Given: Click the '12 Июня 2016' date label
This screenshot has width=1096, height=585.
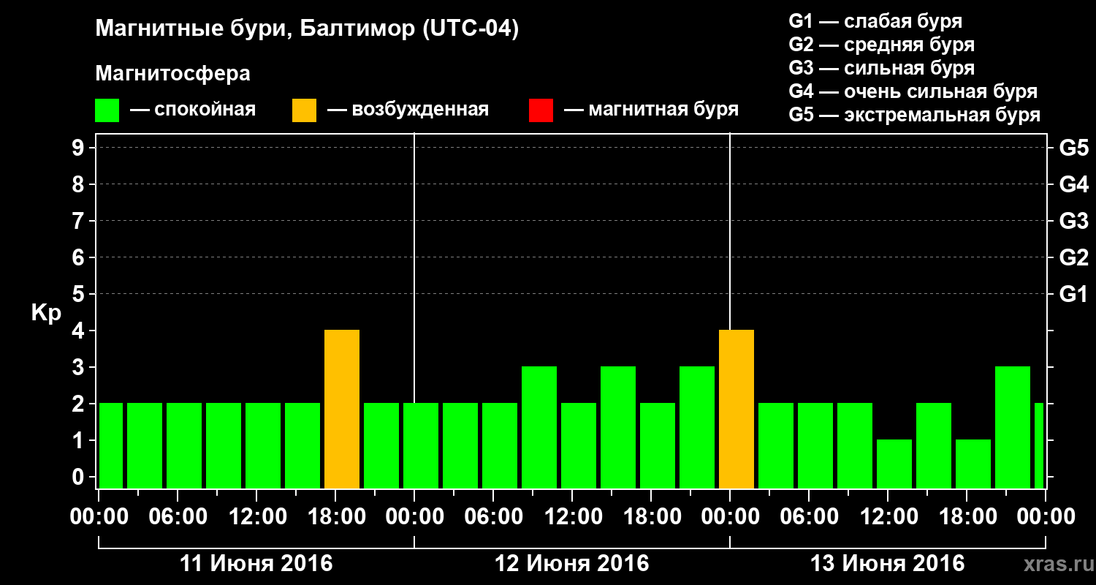Looking at the screenshot, I should click(572, 564).
